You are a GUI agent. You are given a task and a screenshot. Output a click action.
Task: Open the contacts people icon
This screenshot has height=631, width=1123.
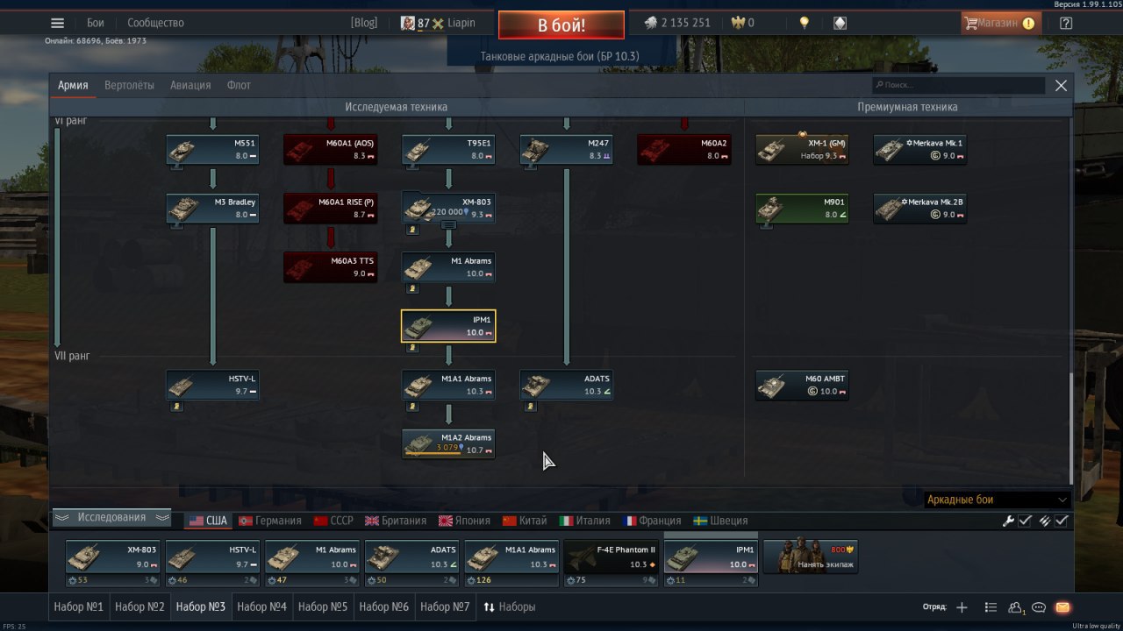(x=1016, y=607)
